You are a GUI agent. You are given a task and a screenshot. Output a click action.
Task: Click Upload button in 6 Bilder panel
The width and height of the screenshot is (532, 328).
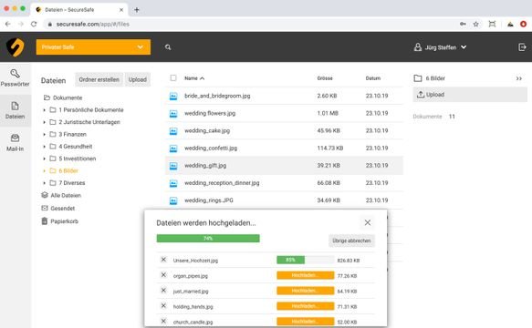click(470, 95)
